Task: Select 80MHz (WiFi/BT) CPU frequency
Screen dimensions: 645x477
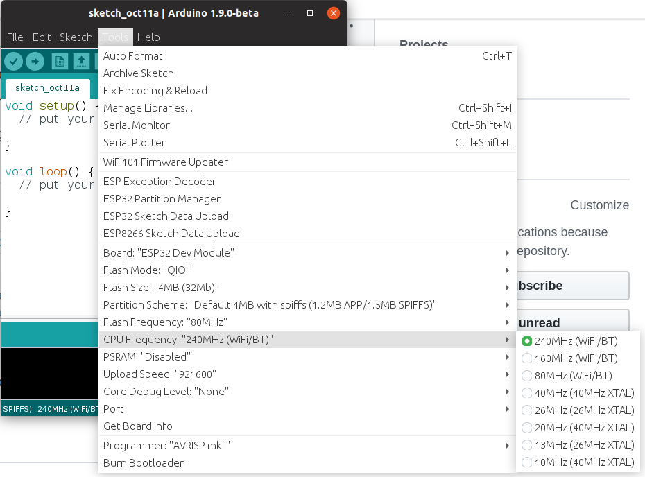Action: (x=578, y=376)
